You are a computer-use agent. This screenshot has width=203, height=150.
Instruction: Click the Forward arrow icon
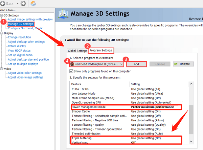(23, 3)
